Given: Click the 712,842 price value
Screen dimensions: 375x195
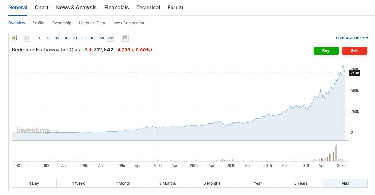Looking at the screenshot, I should 103,50.
